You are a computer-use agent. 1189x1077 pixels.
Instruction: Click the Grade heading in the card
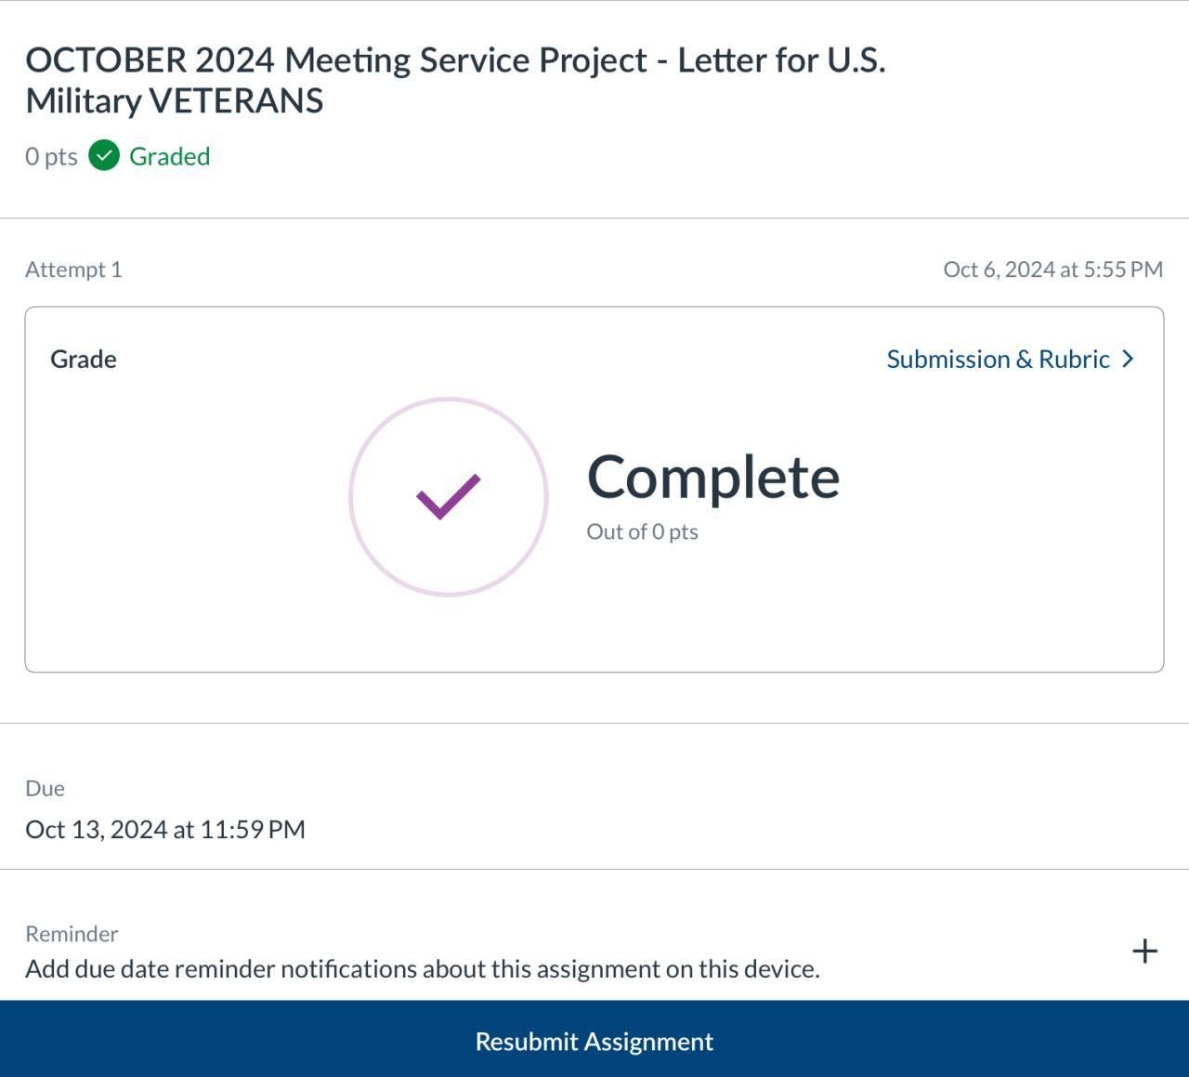coord(84,360)
